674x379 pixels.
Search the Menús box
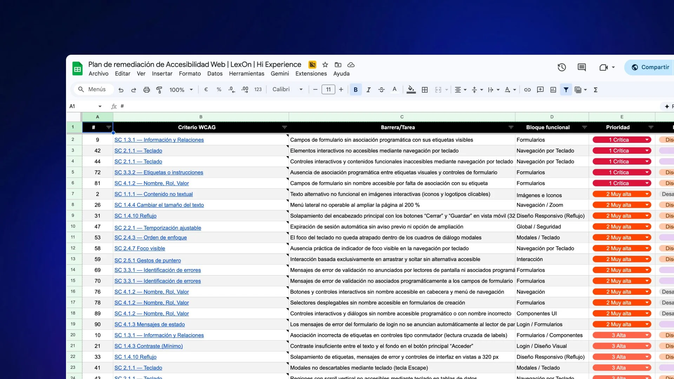(94, 89)
